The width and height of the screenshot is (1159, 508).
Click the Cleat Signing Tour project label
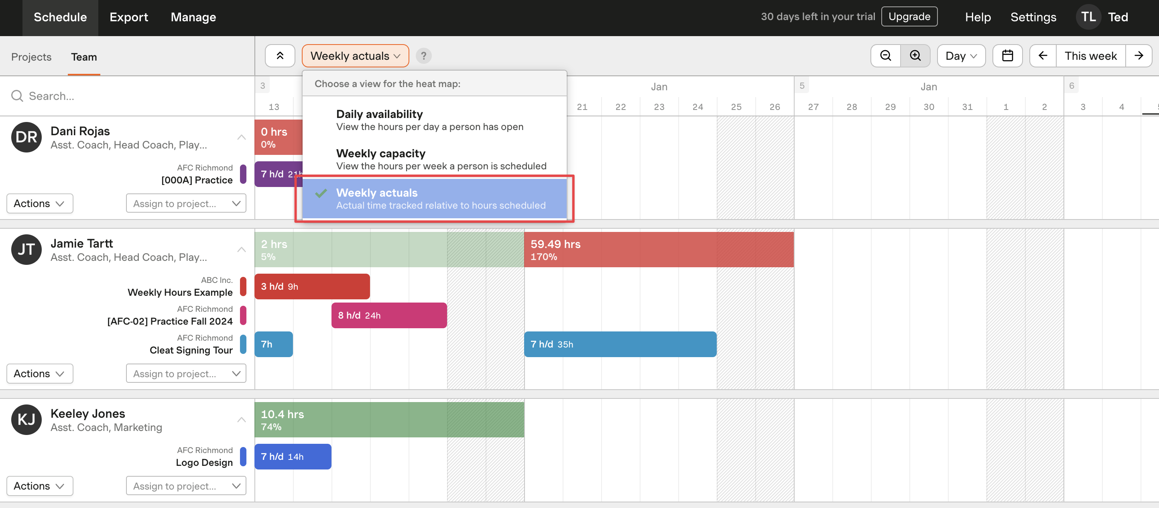click(191, 350)
